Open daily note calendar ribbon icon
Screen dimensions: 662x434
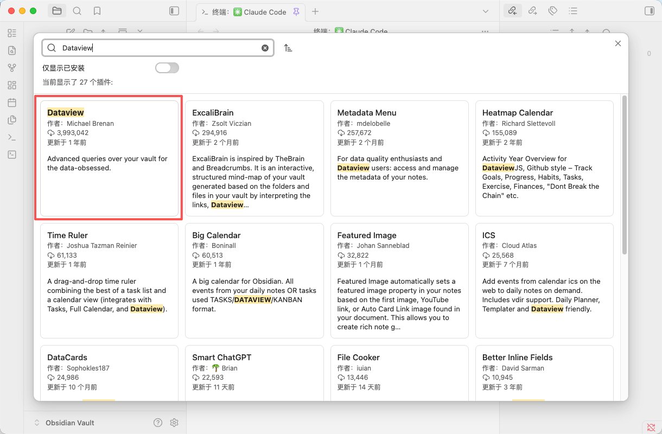coord(12,103)
